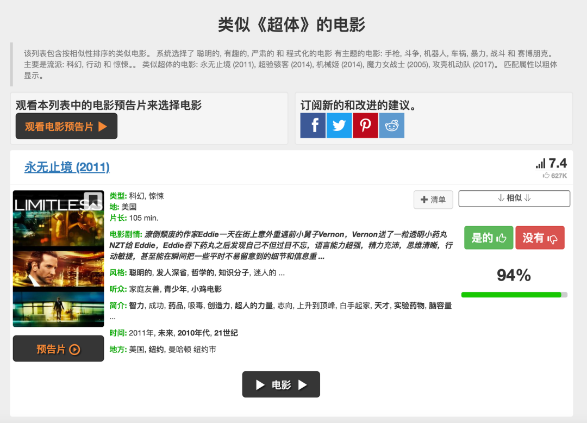This screenshot has height=423, width=587.
Task: Click the 观看电影预告片 button
Action: pyautogui.click(x=66, y=127)
